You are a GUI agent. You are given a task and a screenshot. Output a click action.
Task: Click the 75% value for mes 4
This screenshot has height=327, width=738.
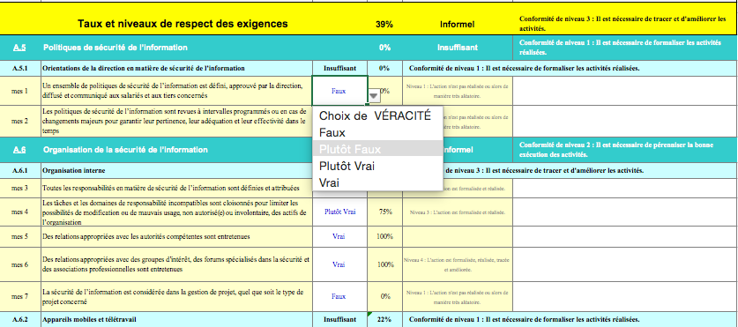pyautogui.click(x=385, y=212)
